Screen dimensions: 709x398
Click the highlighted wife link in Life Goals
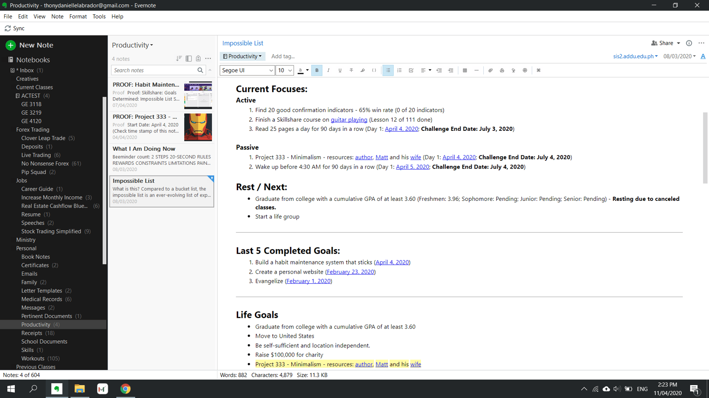coord(415,364)
